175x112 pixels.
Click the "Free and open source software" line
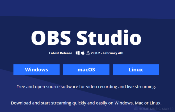(x=86, y=87)
